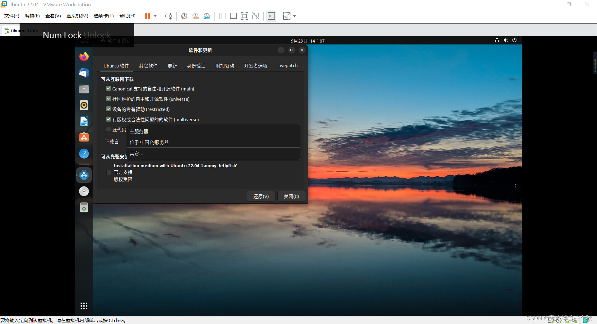
Task: Switch to Unity mode icon
Action: click(256, 16)
